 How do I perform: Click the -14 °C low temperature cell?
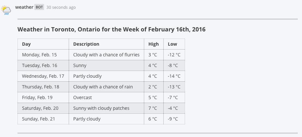pyautogui.click(x=174, y=76)
